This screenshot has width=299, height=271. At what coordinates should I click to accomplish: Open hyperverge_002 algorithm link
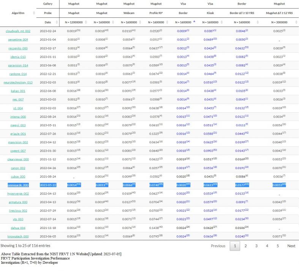[18, 194]
